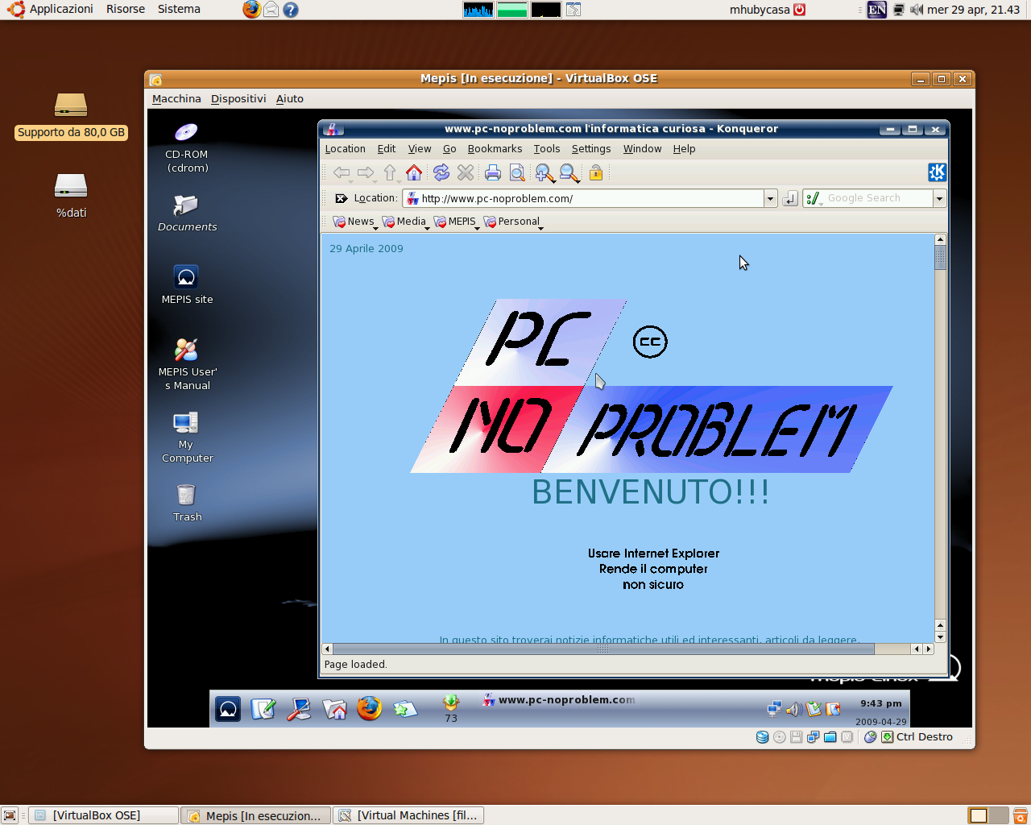Click the volume icon in MEPIS system tray
The width and height of the screenshot is (1031, 825).
(793, 709)
